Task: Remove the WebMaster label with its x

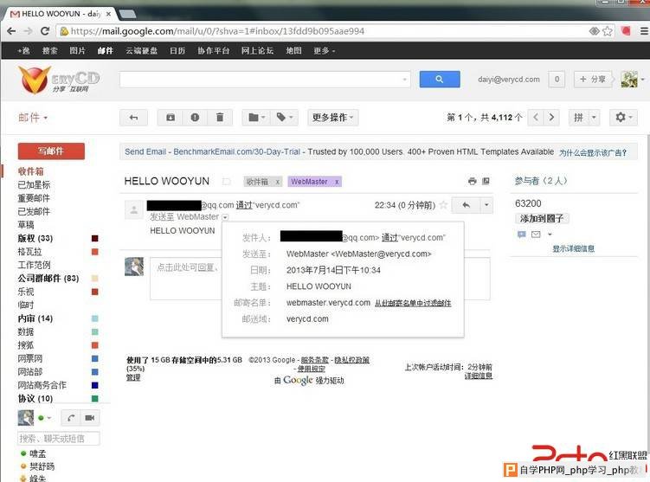Action: 337,182
